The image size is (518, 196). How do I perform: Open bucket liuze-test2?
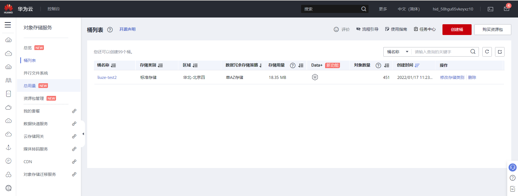pyautogui.click(x=107, y=77)
